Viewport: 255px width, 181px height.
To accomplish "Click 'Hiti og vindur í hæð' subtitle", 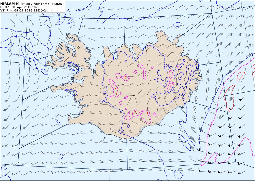I will coord(35,4).
